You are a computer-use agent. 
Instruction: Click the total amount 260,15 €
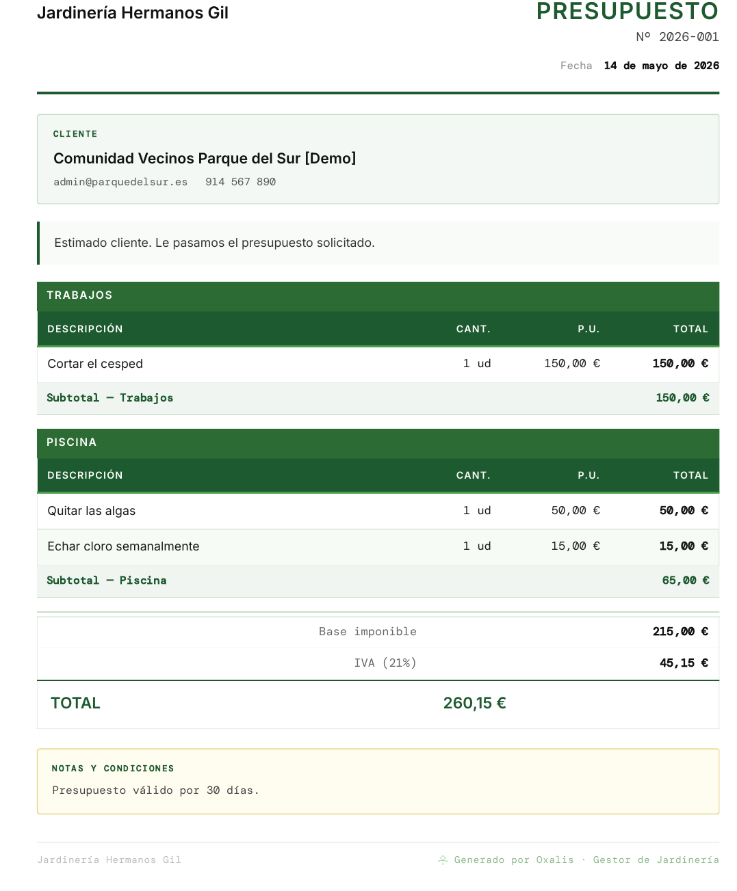coord(474,703)
